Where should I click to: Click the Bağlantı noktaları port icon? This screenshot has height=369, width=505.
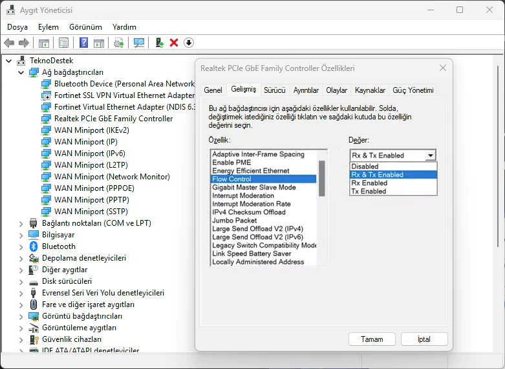pyautogui.click(x=33, y=223)
